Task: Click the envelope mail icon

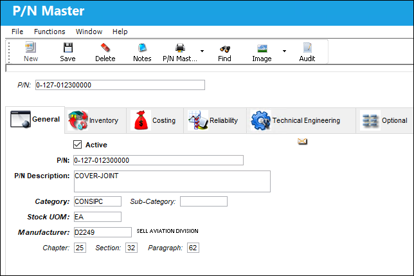Action: coord(302,142)
